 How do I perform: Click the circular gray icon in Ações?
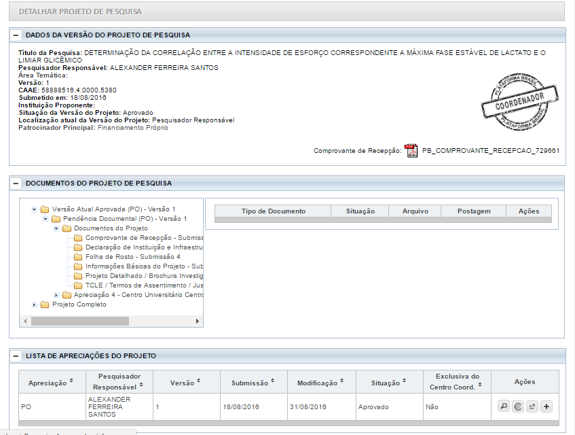pyautogui.click(x=518, y=406)
